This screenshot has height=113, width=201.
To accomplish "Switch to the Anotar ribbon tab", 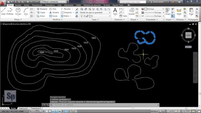I will (26, 5).
